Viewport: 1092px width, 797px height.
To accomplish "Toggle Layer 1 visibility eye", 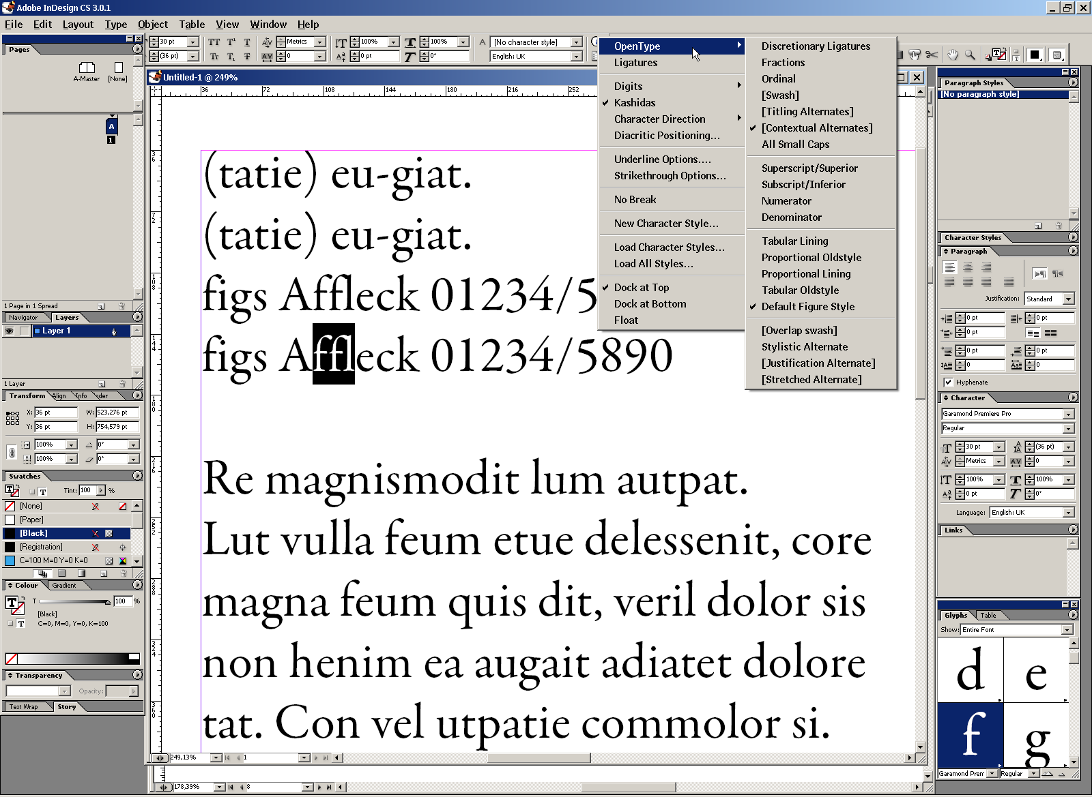I will click(x=9, y=331).
